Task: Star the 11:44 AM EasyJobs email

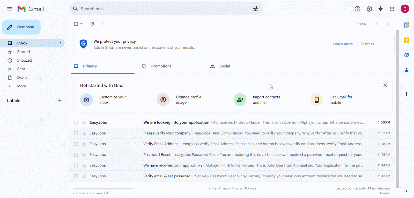Action: tap(84, 166)
